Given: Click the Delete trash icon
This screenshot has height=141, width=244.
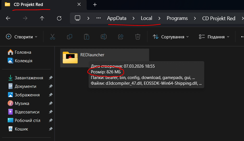Looking at the screenshot, I should (138, 37).
